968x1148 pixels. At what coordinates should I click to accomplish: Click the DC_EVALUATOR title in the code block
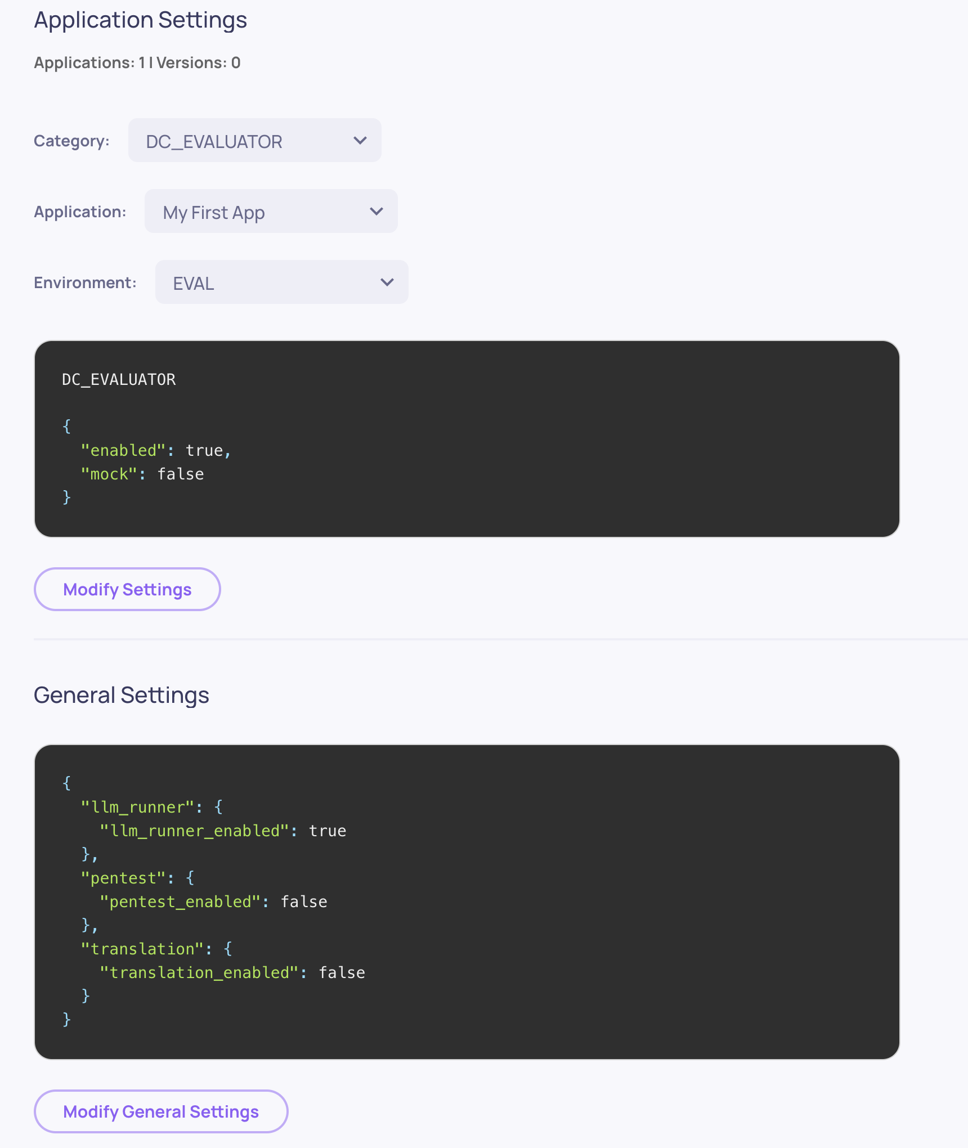click(119, 380)
